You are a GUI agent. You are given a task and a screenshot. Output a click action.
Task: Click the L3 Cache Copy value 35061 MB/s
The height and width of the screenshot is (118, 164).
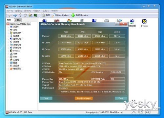pos(100,56)
